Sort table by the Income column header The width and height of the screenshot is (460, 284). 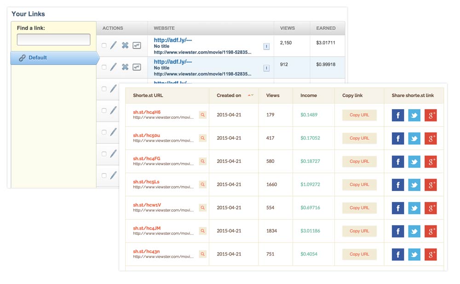click(308, 95)
